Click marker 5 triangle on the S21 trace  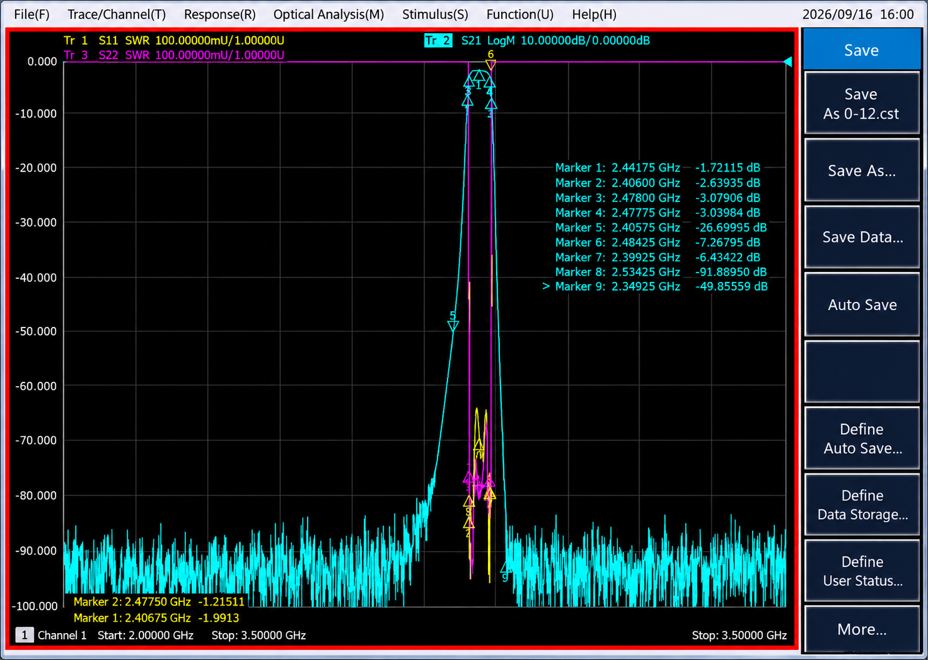point(453,326)
